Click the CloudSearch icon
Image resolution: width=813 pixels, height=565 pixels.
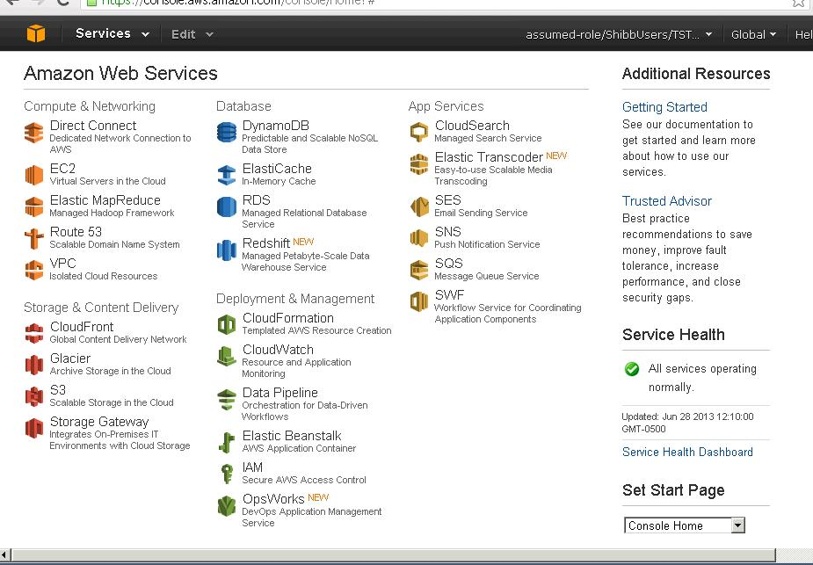419,132
